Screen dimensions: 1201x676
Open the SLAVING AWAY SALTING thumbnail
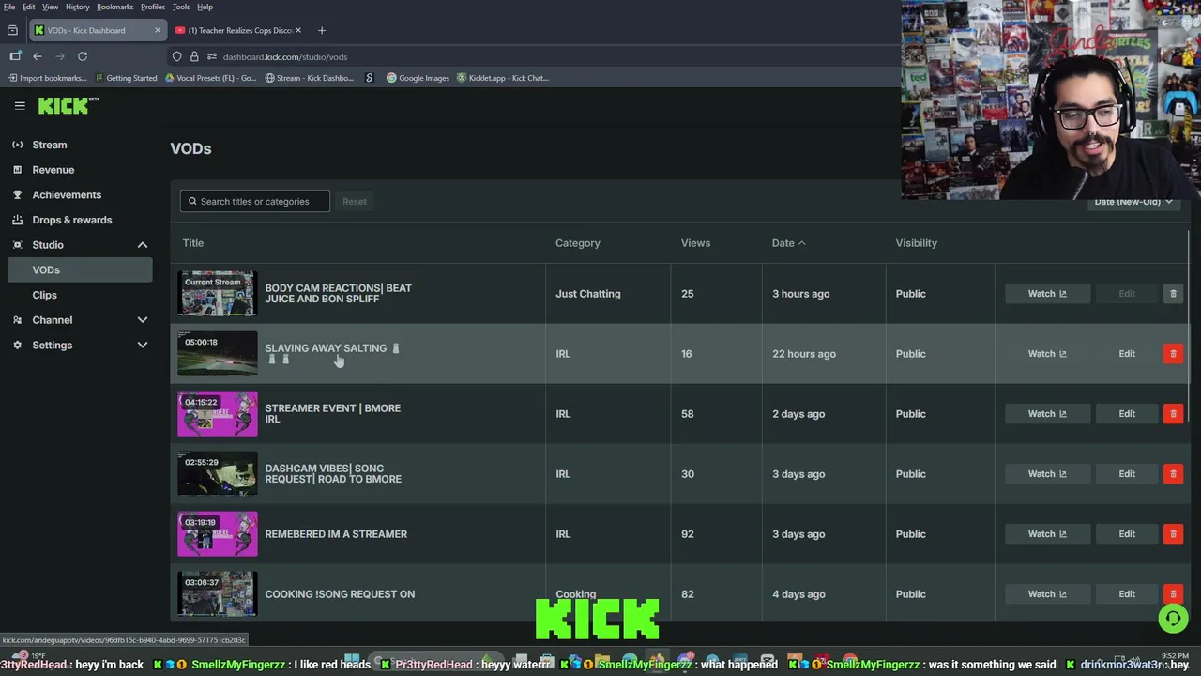click(218, 354)
